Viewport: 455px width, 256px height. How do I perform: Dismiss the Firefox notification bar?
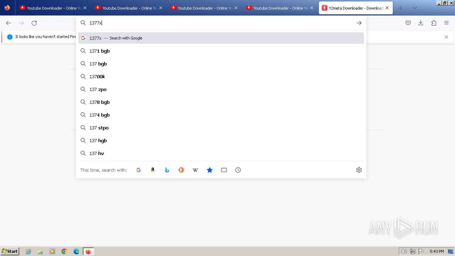click(446, 37)
